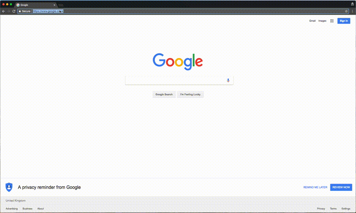This screenshot has width=356, height=213.
Task: Open a new tab beside the Google tab
Action: pyautogui.click(x=61, y=5)
